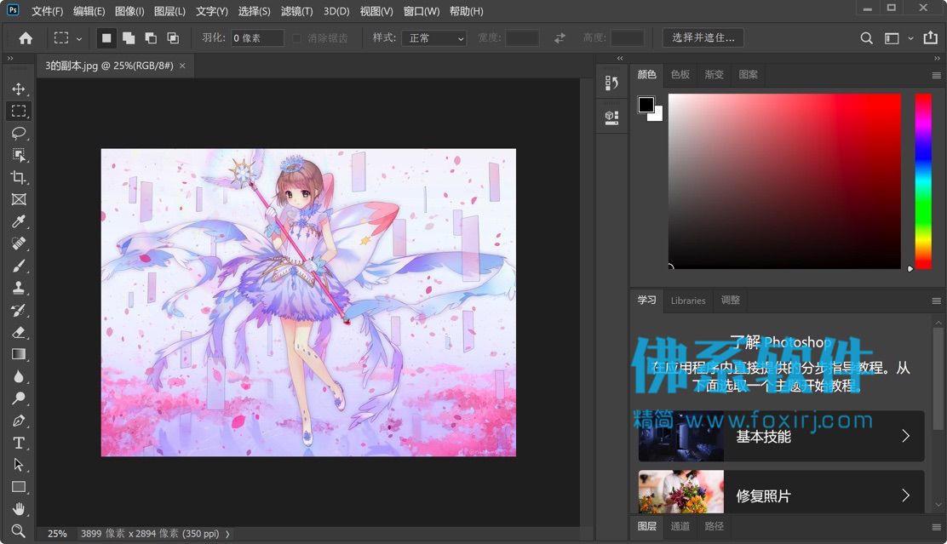Screen dimensions: 947x544
Task: Choose Intersect with Selection mode
Action: [x=173, y=38]
